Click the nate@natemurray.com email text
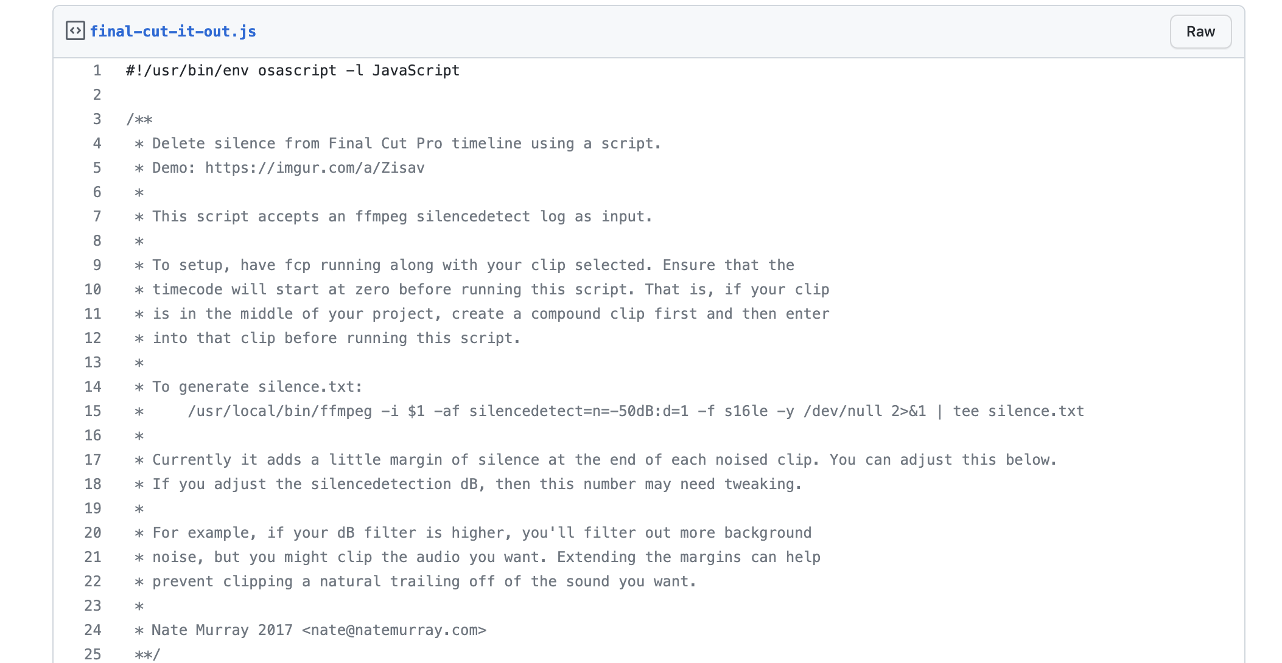Image resolution: width=1282 pixels, height=663 pixels. click(394, 630)
